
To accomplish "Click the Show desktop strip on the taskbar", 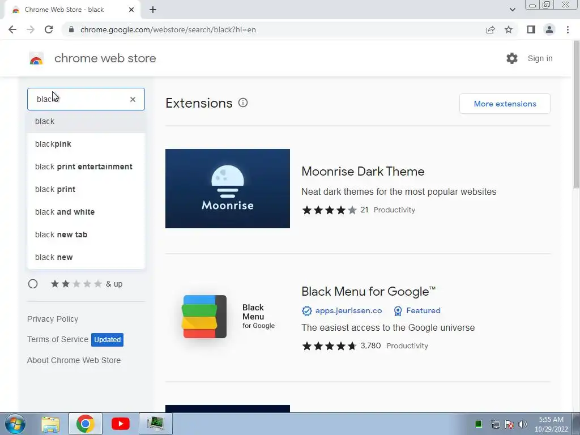I will 576,424.
